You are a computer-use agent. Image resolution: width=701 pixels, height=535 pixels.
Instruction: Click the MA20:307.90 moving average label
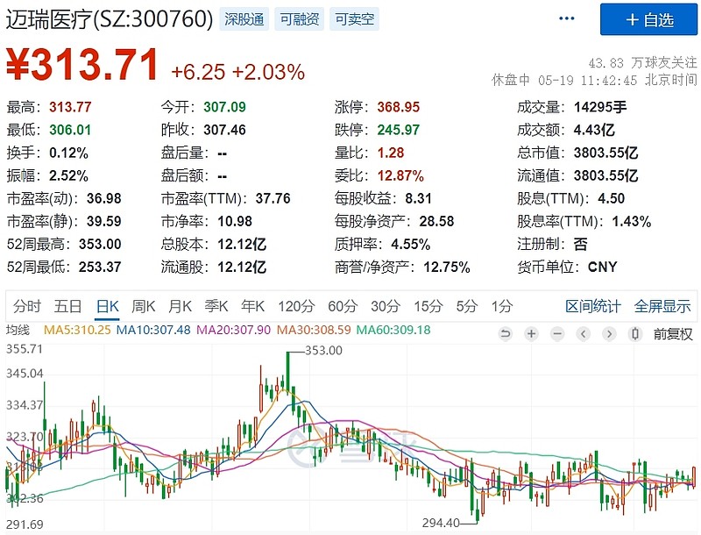[233, 330]
